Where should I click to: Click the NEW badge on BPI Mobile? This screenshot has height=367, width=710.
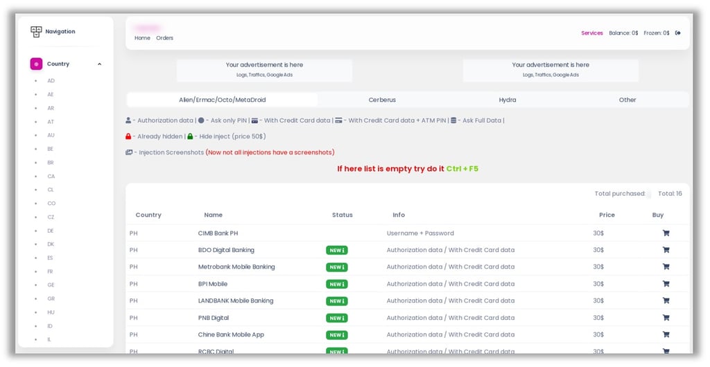coord(336,285)
